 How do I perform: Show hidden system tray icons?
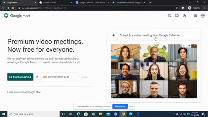click(174, 114)
